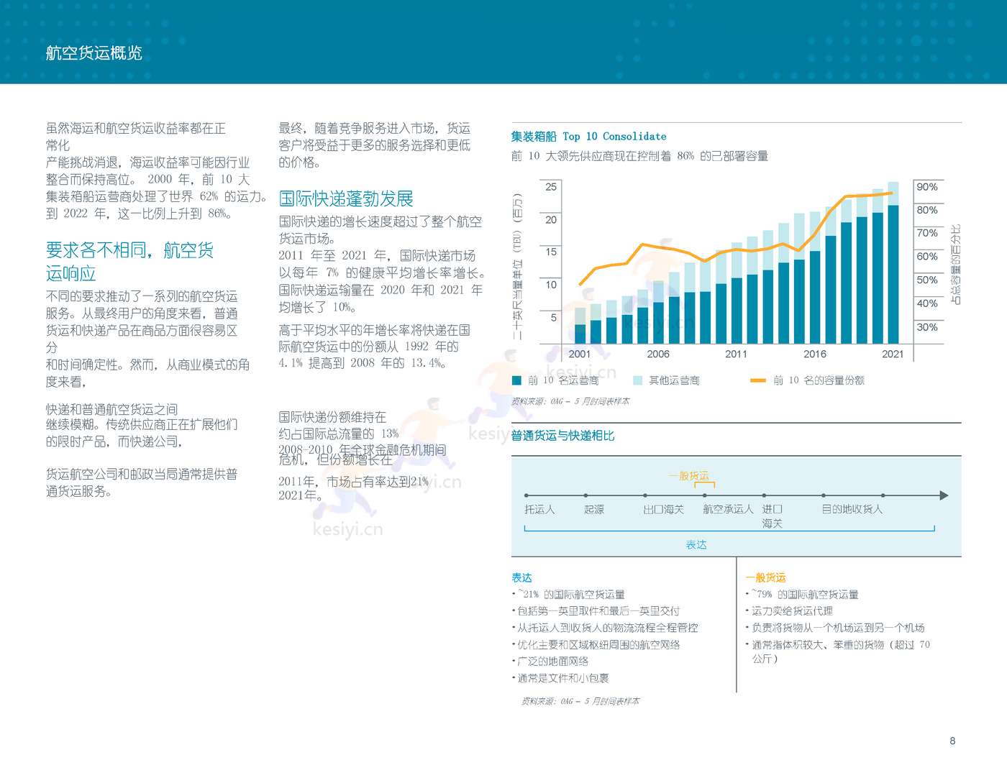The width and height of the screenshot is (1007, 778).
Task: Click the left axis value 15
Action: point(551,252)
